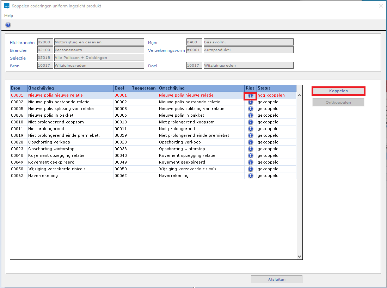Click the Selectie field Alle Polissen + Dekkingen

(98, 58)
